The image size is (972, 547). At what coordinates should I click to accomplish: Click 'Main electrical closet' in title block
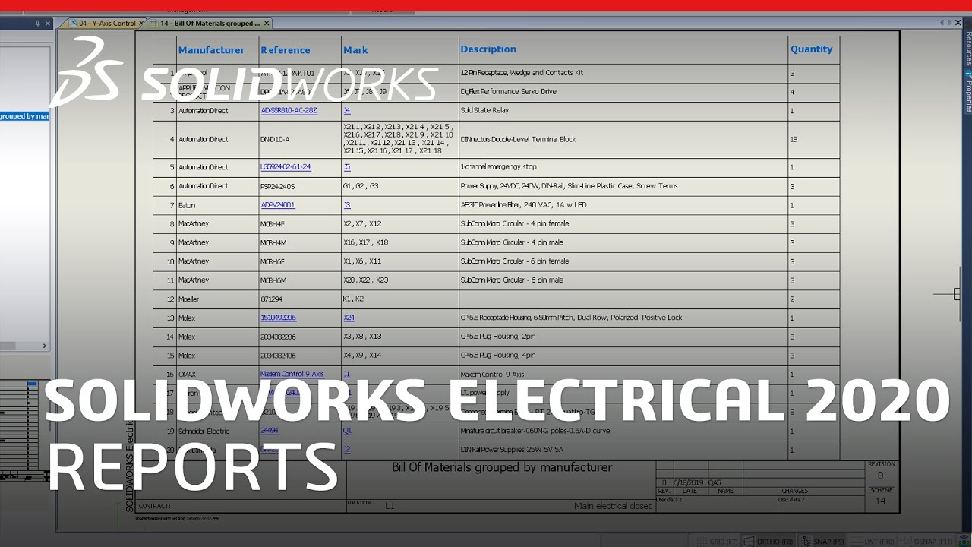(x=613, y=506)
